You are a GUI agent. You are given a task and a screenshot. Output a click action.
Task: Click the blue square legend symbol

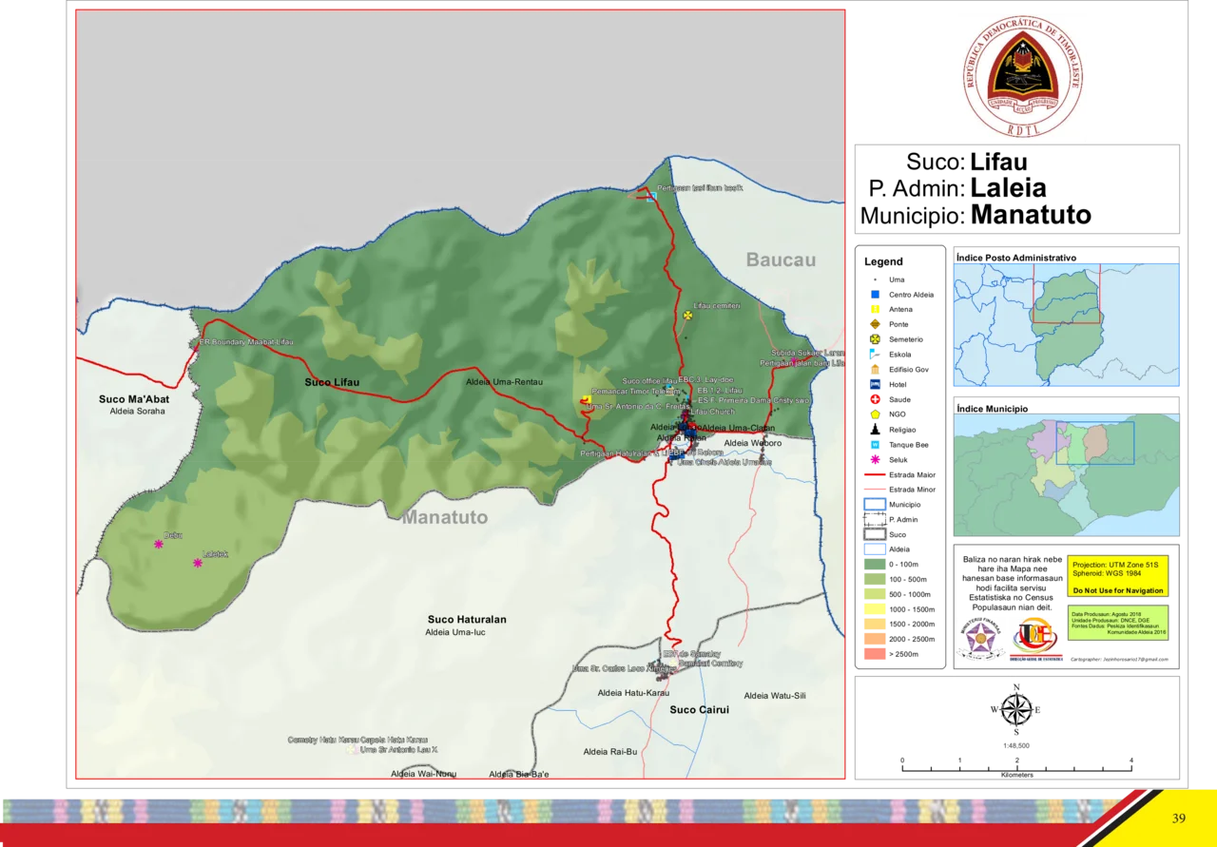(875, 295)
